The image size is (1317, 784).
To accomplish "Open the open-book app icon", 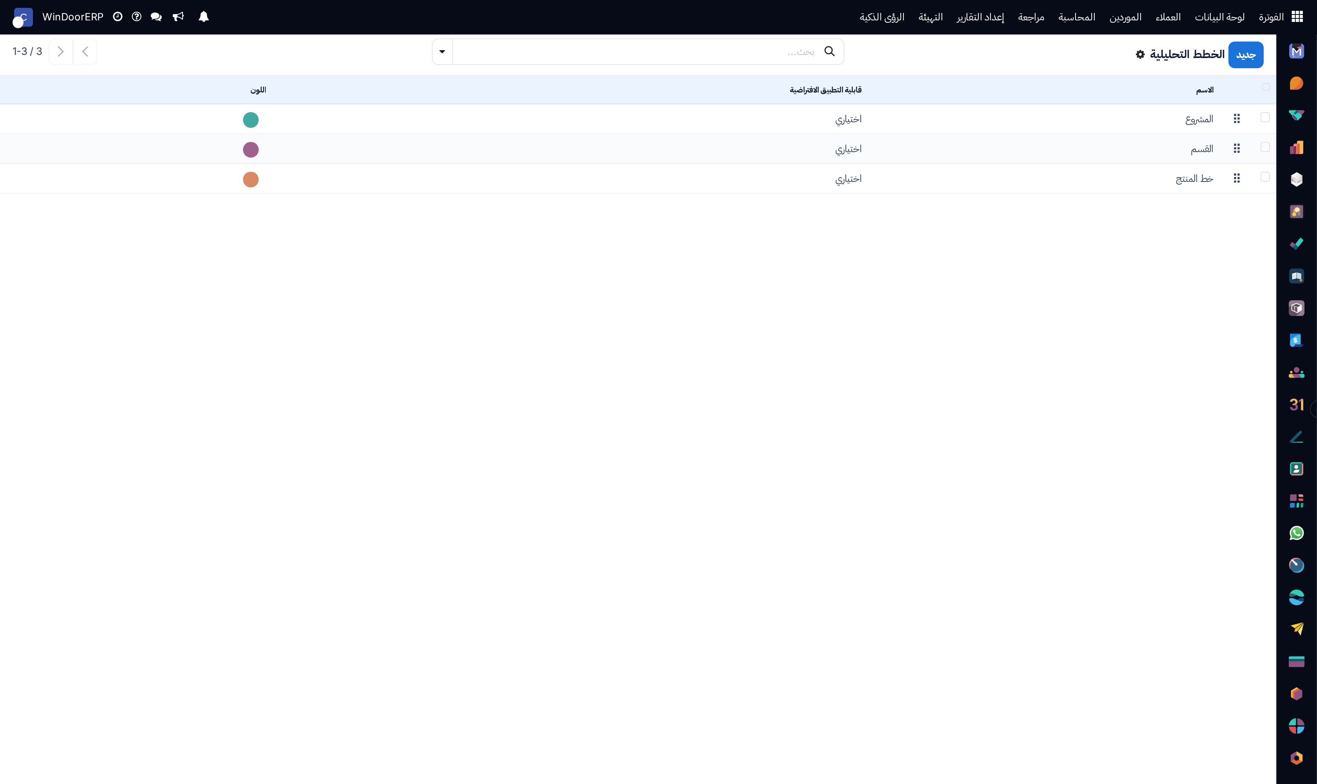I will (x=1296, y=276).
